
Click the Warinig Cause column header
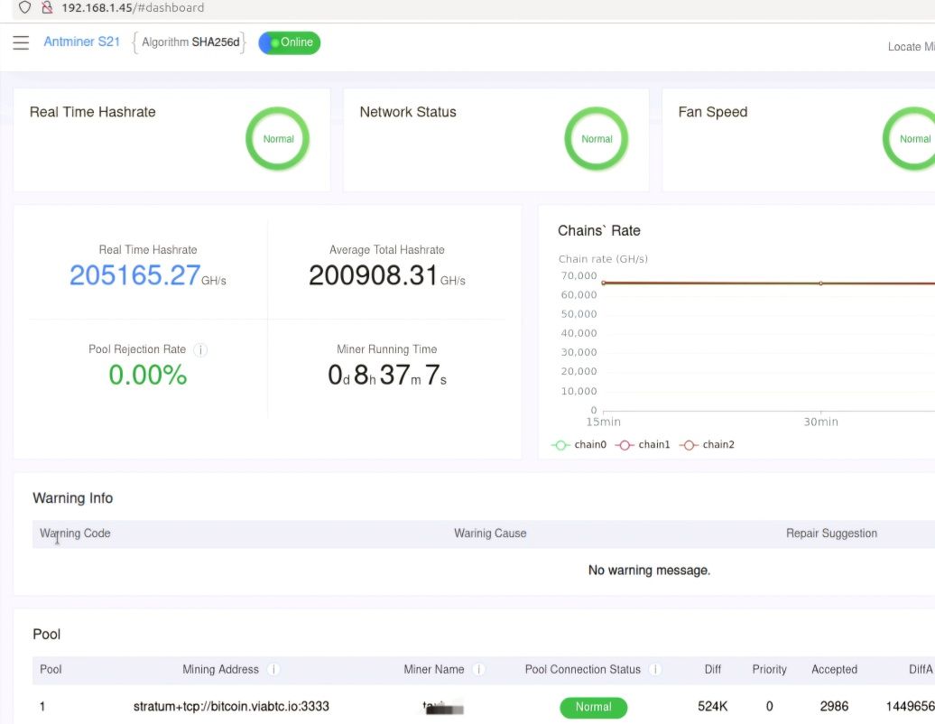[490, 534]
